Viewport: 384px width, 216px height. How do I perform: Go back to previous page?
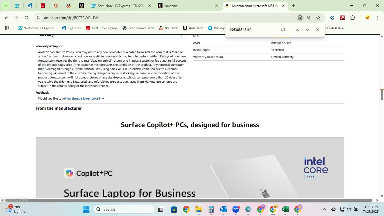pos(6,18)
